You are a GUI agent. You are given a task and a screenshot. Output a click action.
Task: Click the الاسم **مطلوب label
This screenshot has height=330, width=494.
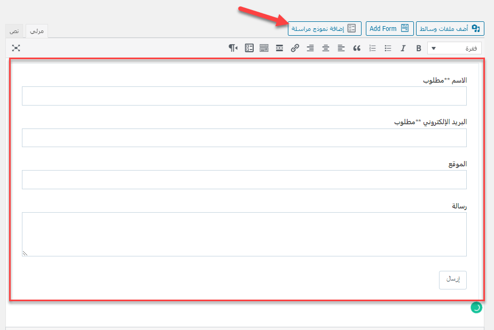445,81
